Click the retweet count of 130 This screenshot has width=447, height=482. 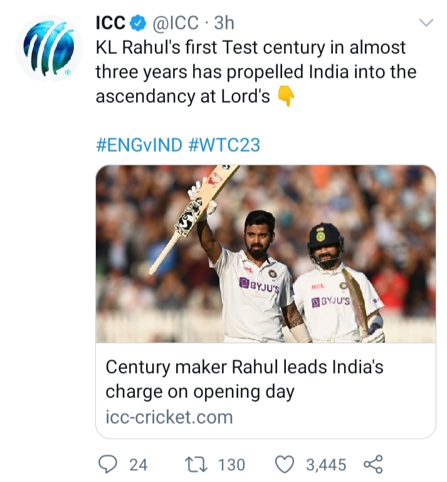pyautogui.click(x=231, y=464)
